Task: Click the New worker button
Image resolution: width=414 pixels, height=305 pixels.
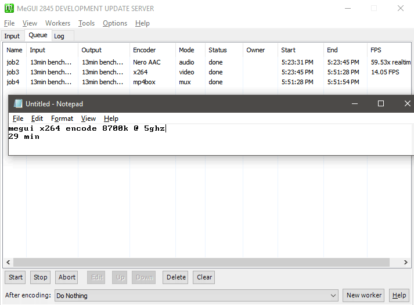Action: click(x=364, y=295)
